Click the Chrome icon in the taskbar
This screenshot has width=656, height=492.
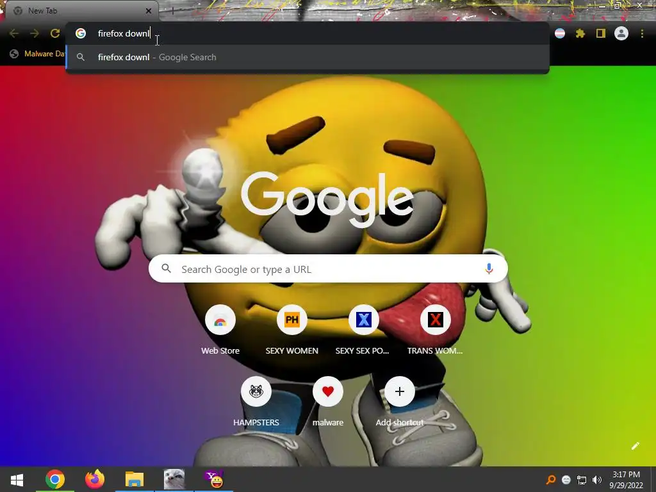[55, 479]
